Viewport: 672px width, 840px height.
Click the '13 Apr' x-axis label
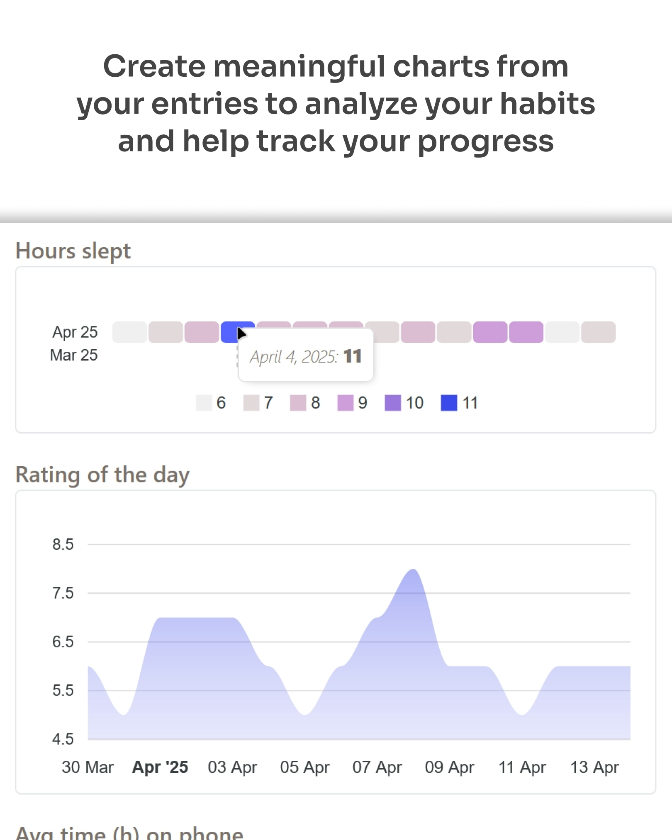pos(594,767)
